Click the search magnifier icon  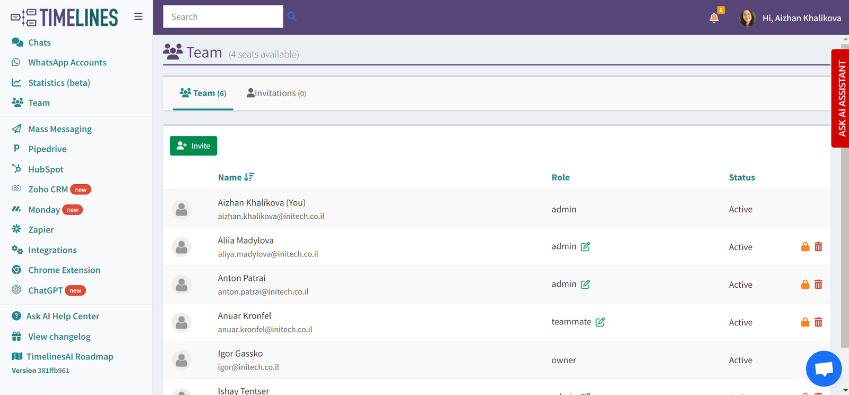(x=292, y=16)
